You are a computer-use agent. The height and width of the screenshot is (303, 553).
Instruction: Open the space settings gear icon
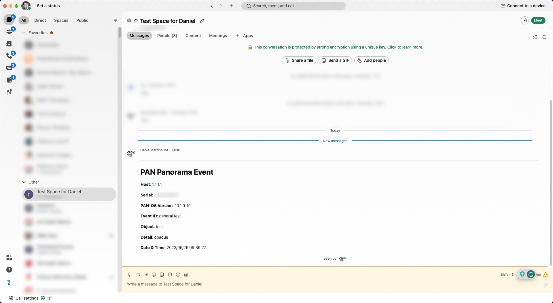(129, 21)
